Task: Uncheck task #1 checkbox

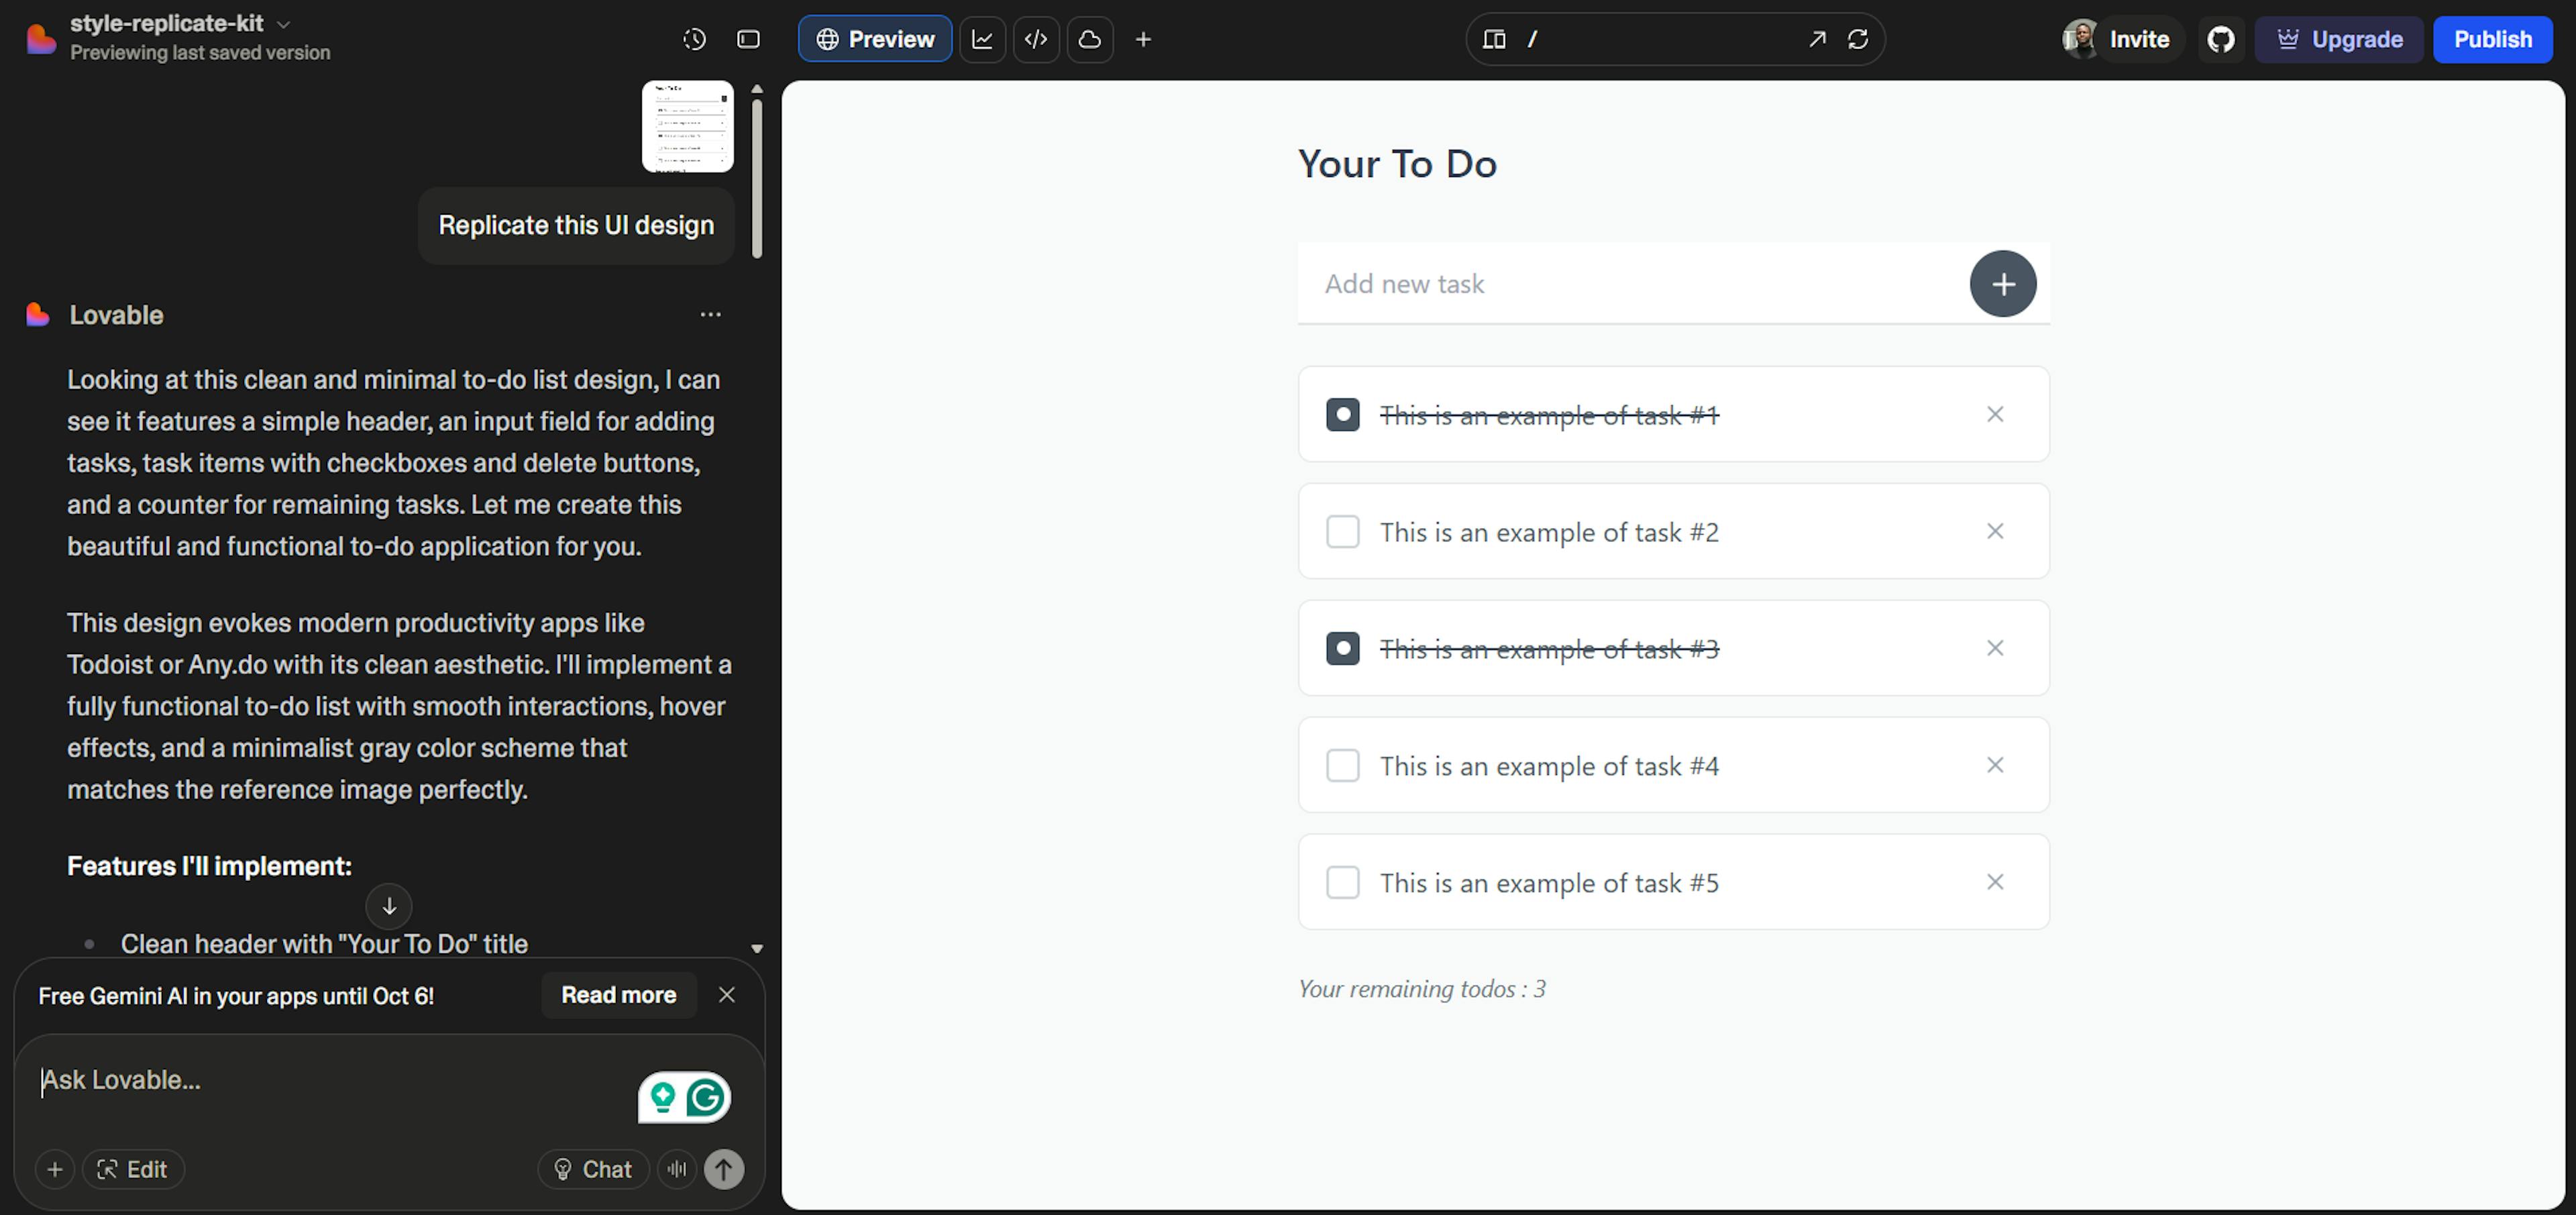Action: (1342, 414)
